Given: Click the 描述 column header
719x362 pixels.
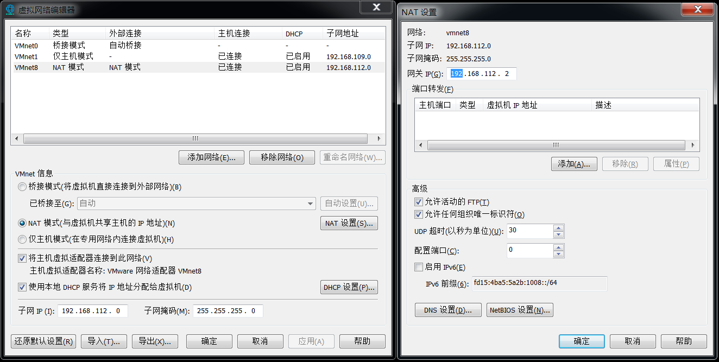Looking at the screenshot, I should [645, 105].
